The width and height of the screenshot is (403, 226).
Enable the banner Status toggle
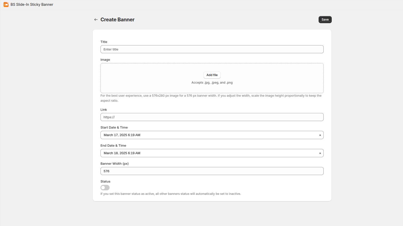[105, 188]
